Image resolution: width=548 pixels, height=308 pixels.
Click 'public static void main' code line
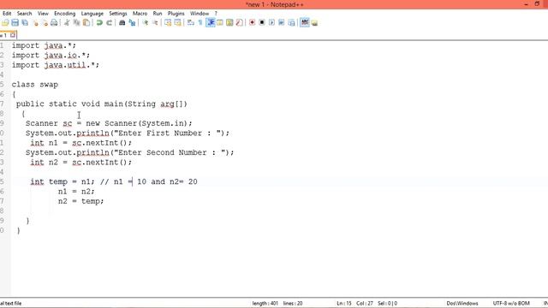click(x=101, y=104)
